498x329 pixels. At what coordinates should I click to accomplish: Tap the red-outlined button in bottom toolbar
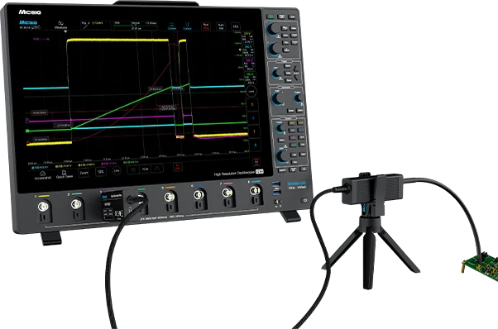point(178,167)
